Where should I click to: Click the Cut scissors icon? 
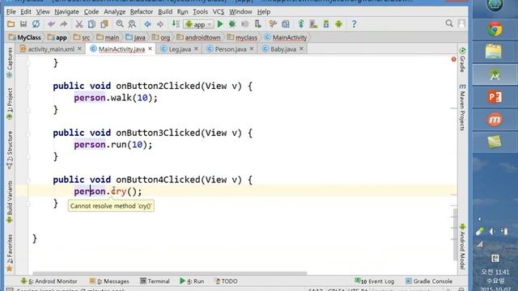pyautogui.click(x=79, y=24)
